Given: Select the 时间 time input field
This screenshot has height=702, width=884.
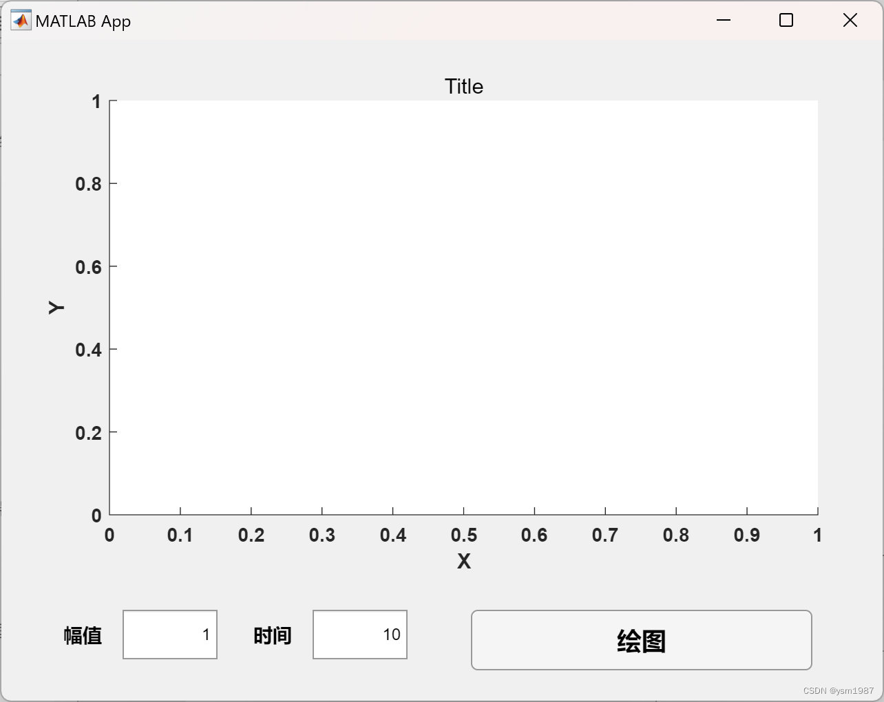Looking at the screenshot, I should point(359,635).
